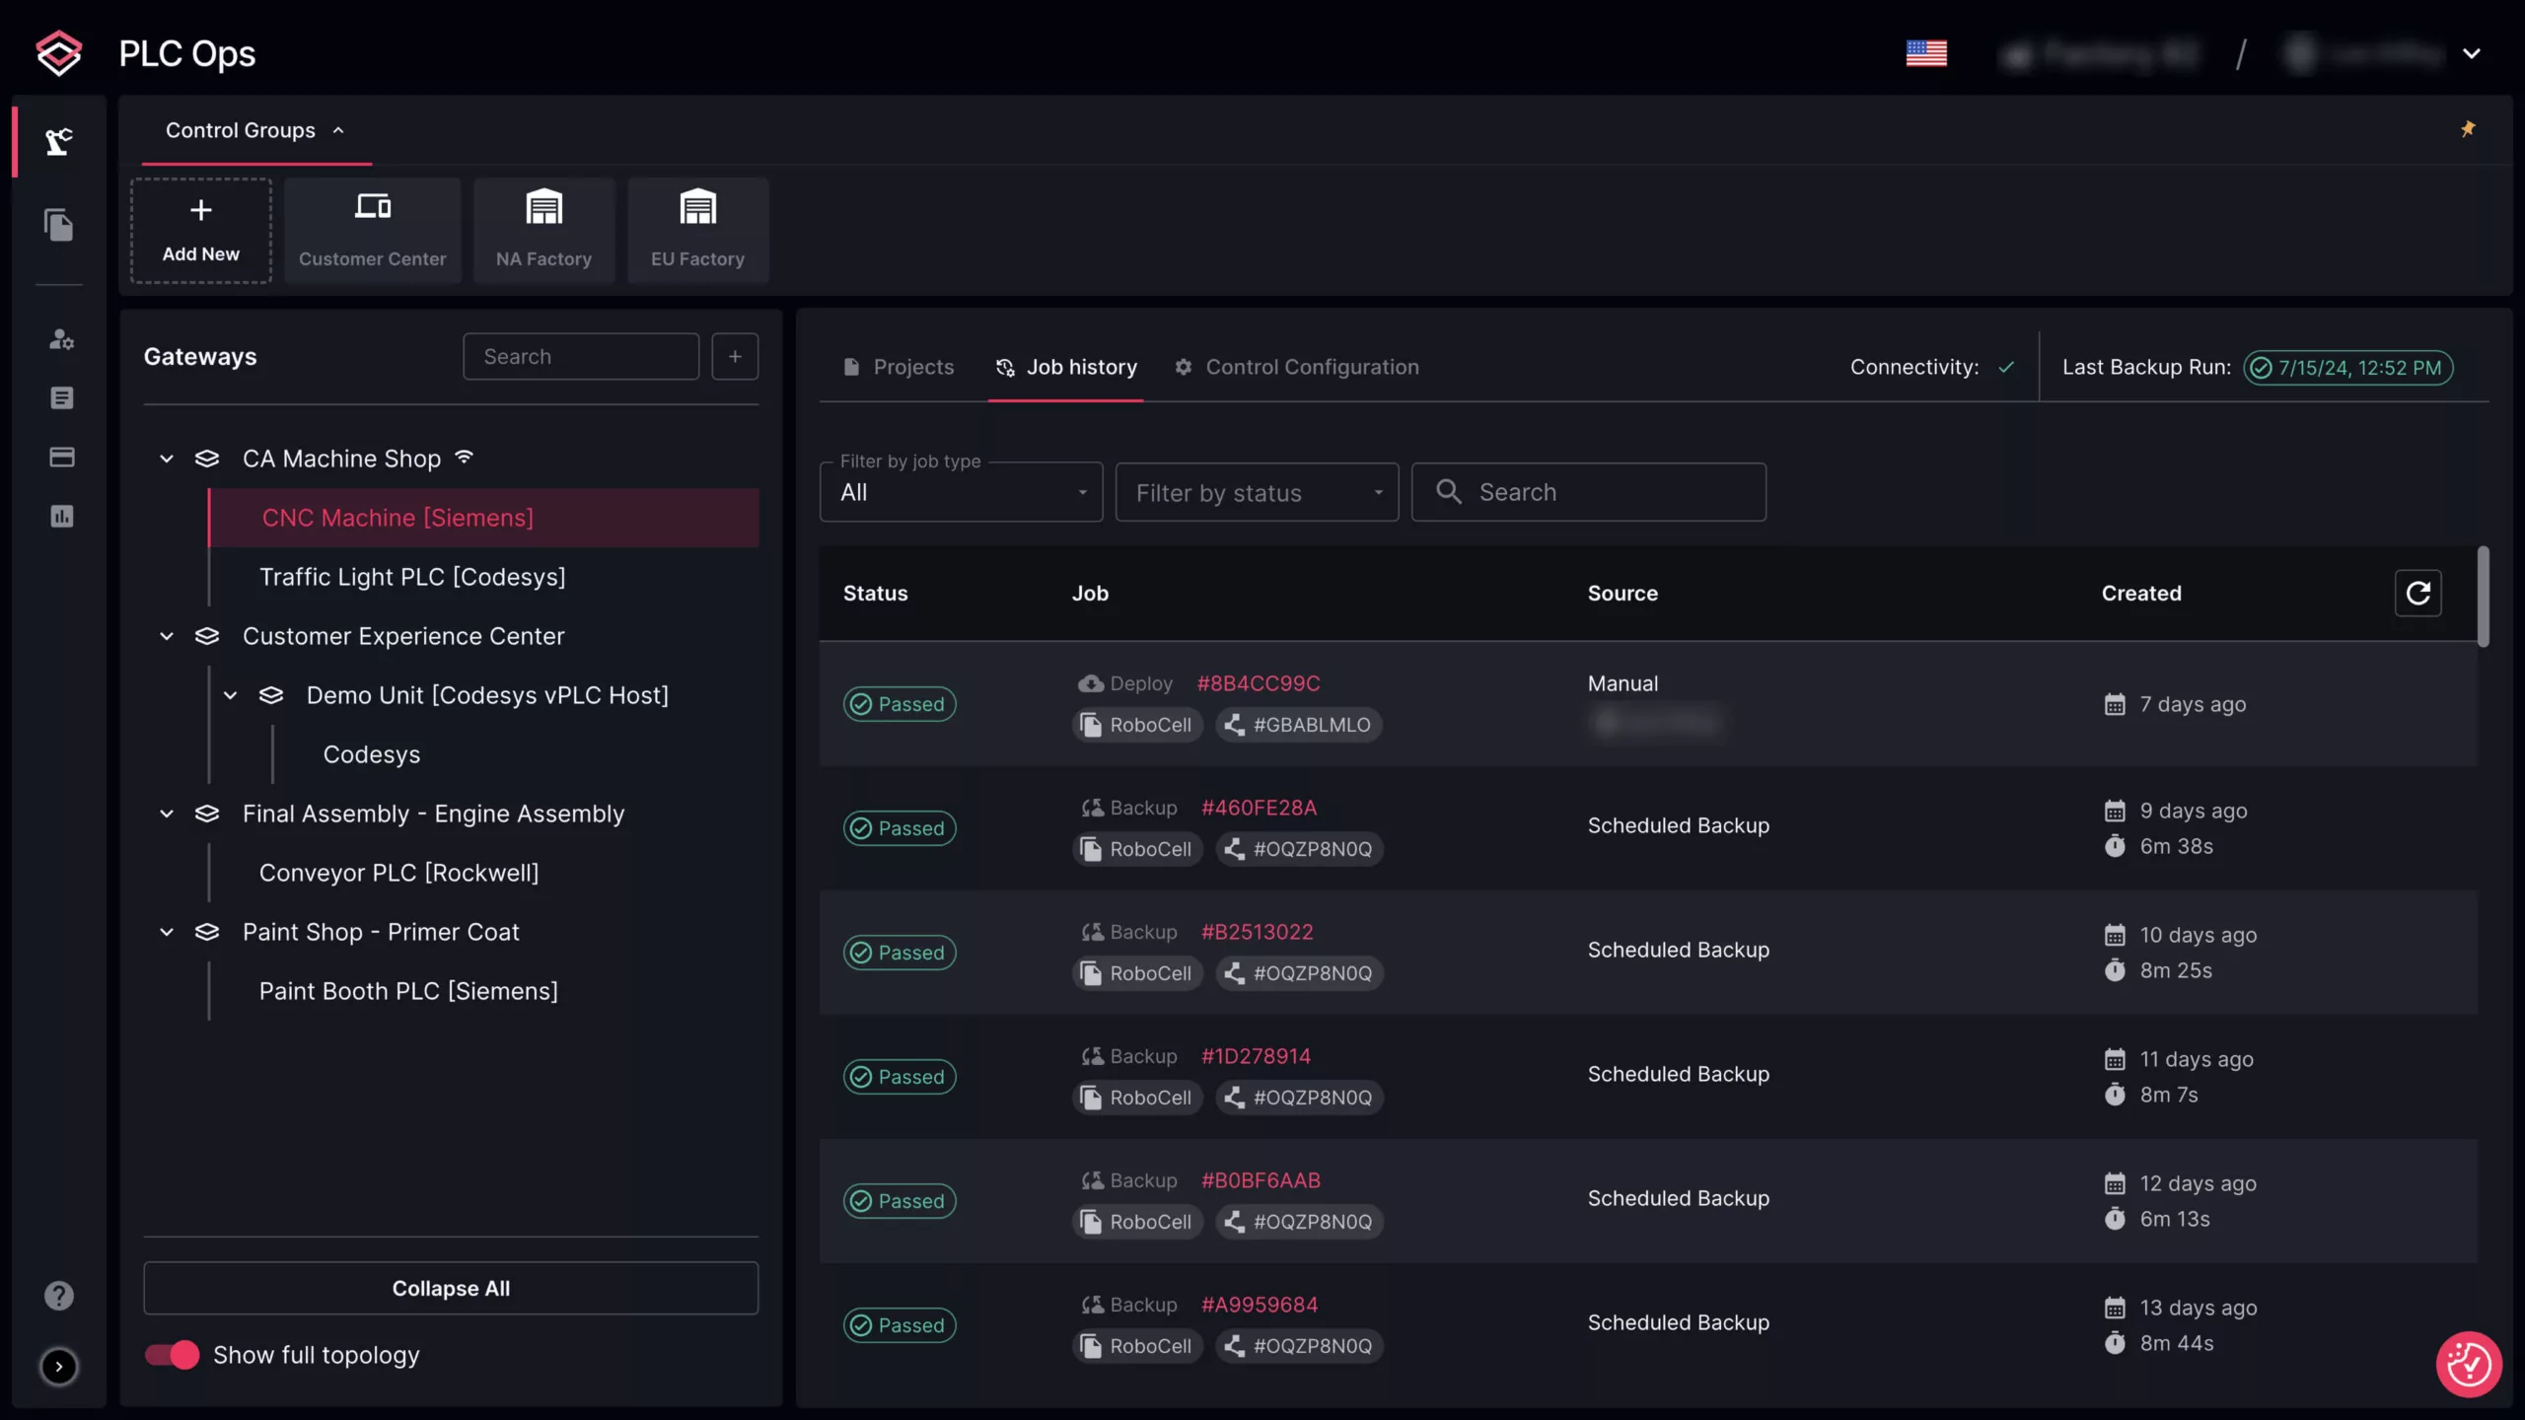Select Traffic Light PLC [Codesys] tree item

(412, 577)
